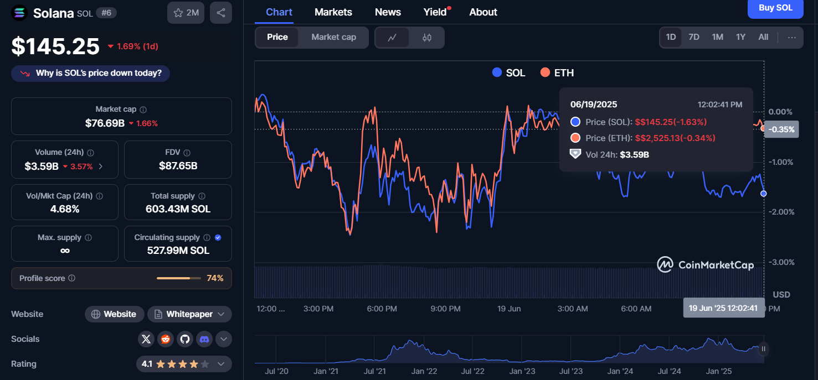
Task: Click the SOL chart endpoint marker
Action: (x=764, y=193)
